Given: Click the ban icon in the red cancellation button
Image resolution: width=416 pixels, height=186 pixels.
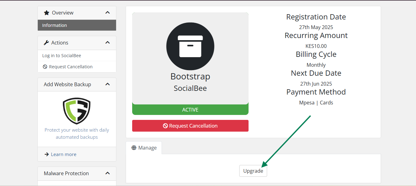Looking at the screenshot, I should (x=165, y=126).
